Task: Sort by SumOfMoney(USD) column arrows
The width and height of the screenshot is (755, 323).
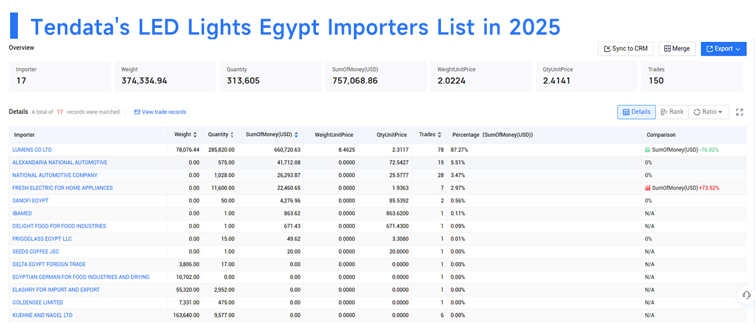Action: 296,134
